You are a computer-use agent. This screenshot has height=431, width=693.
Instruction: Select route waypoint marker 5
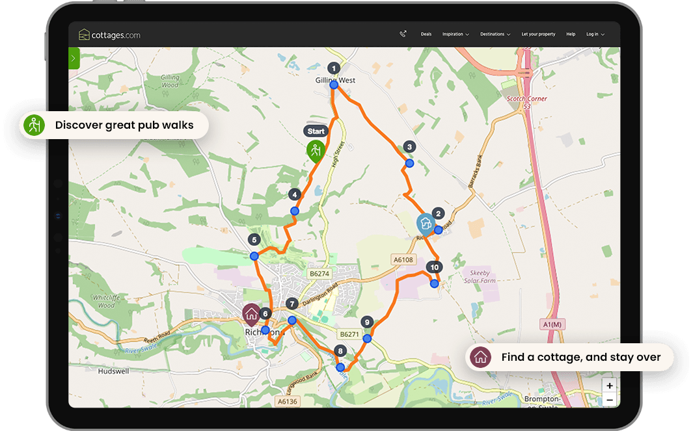click(254, 240)
